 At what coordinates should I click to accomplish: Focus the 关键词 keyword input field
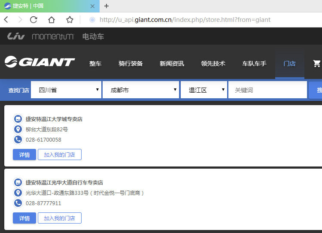click(268, 90)
